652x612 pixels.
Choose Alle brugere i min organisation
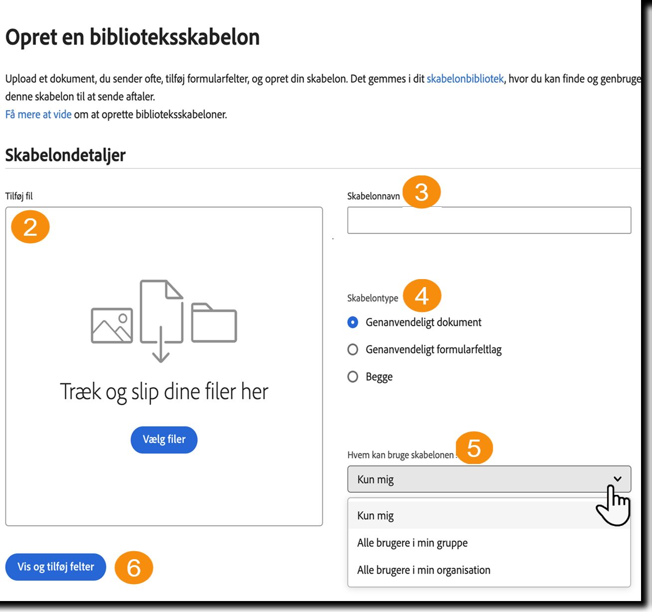(x=489, y=570)
